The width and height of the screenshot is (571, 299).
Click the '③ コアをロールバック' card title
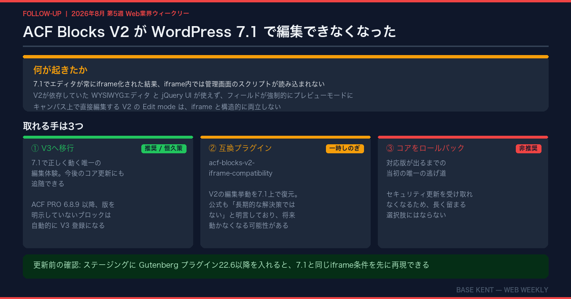425,148
